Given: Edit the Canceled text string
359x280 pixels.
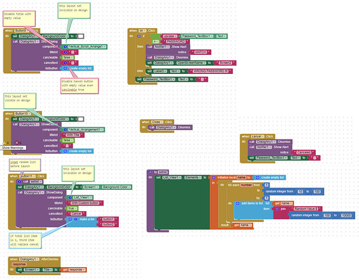Looking at the screenshot, I should pos(304,152).
